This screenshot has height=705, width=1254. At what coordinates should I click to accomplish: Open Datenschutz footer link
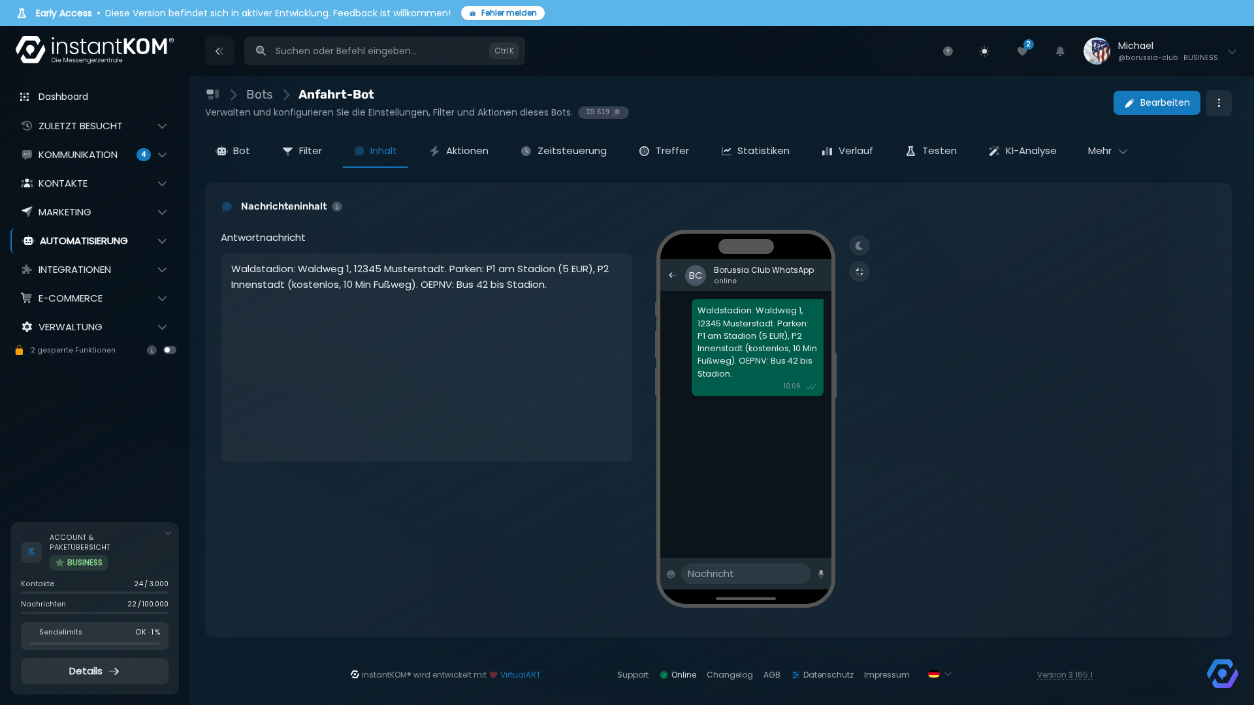coord(823,675)
